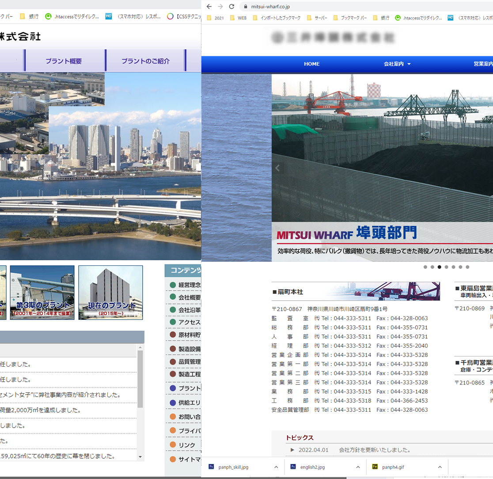Click the news list scroll up arrow
This screenshot has height=479, width=493.
pos(140,347)
